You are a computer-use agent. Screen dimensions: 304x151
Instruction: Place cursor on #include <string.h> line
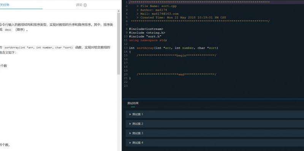(147, 33)
